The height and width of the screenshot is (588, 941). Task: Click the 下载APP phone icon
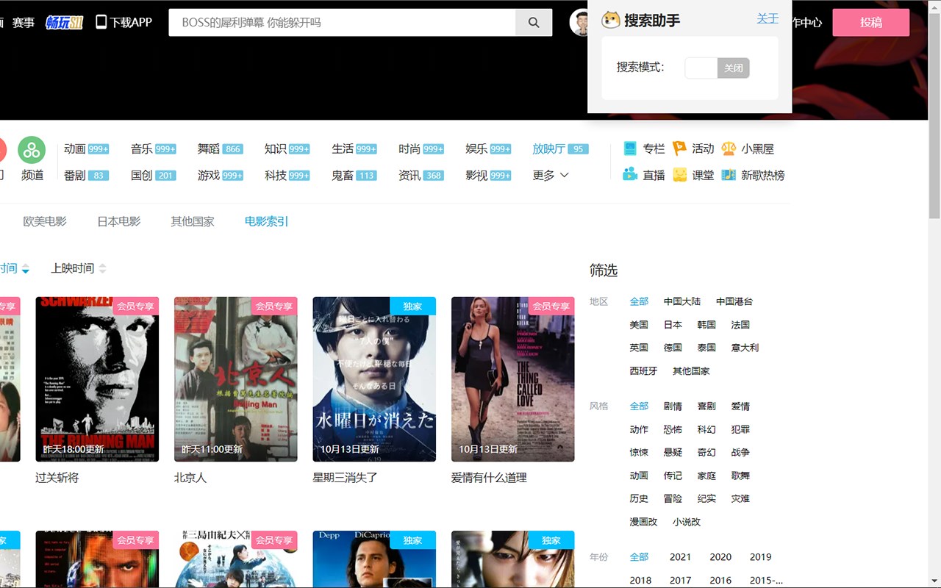101,22
